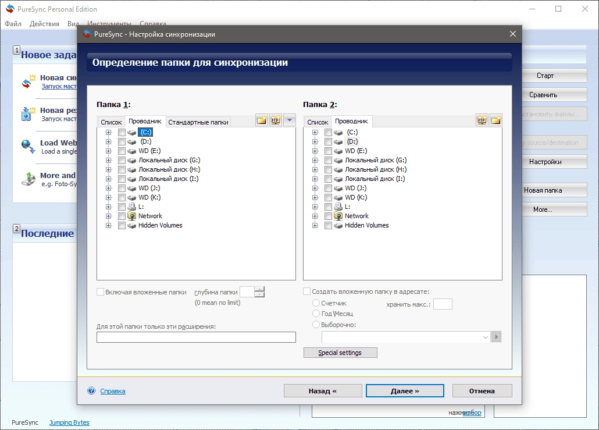
Task: Click More and photo sync icon in main window
Action: [x=28, y=179]
